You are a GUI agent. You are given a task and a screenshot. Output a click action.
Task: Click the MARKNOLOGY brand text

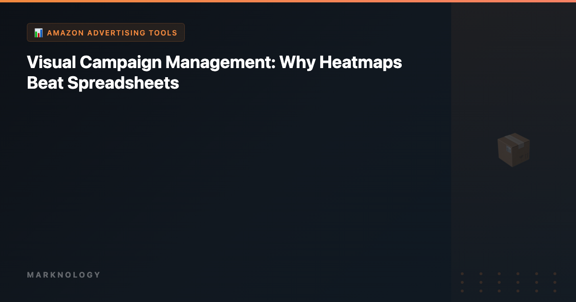[64, 275]
